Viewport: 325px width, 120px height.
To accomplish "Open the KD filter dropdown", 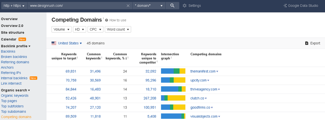I will [x=79, y=29].
